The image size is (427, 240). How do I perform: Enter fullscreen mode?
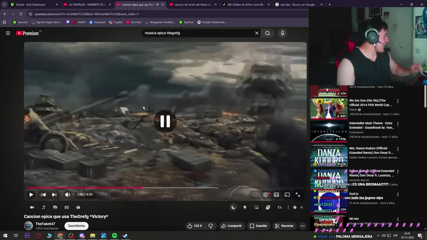pyautogui.click(x=298, y=195)
